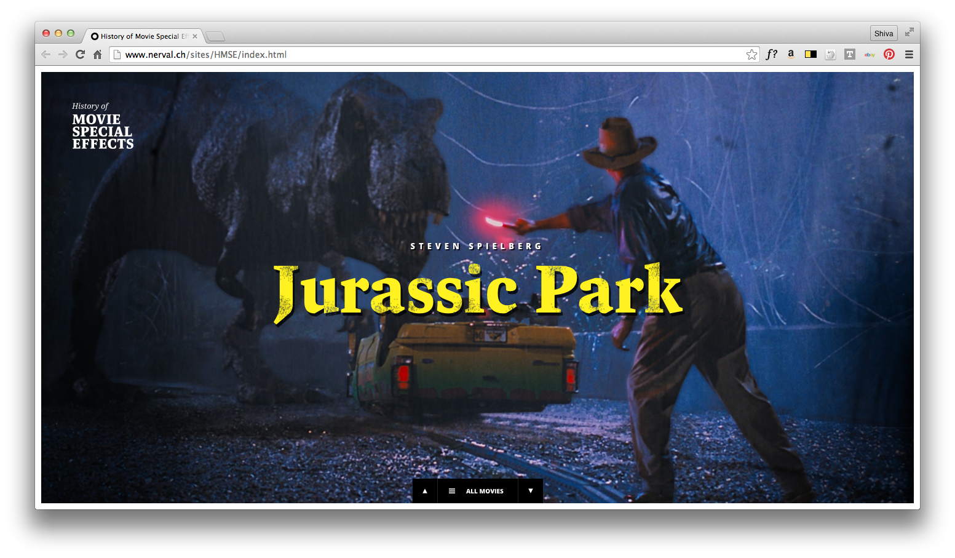Open the Wikipedia extension icon
The image size is (955, 558).
pos(830,54)
